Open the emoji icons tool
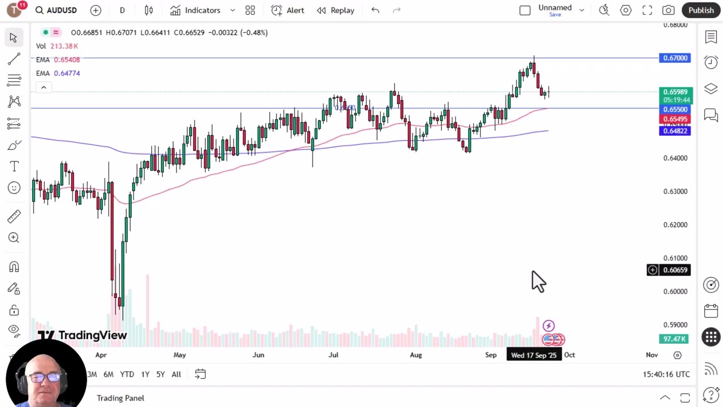This screenshot has height=407, width=723. coord(14,188)
